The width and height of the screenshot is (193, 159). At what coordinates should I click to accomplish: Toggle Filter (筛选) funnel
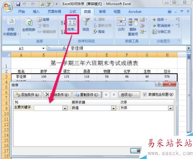[86, 25]
